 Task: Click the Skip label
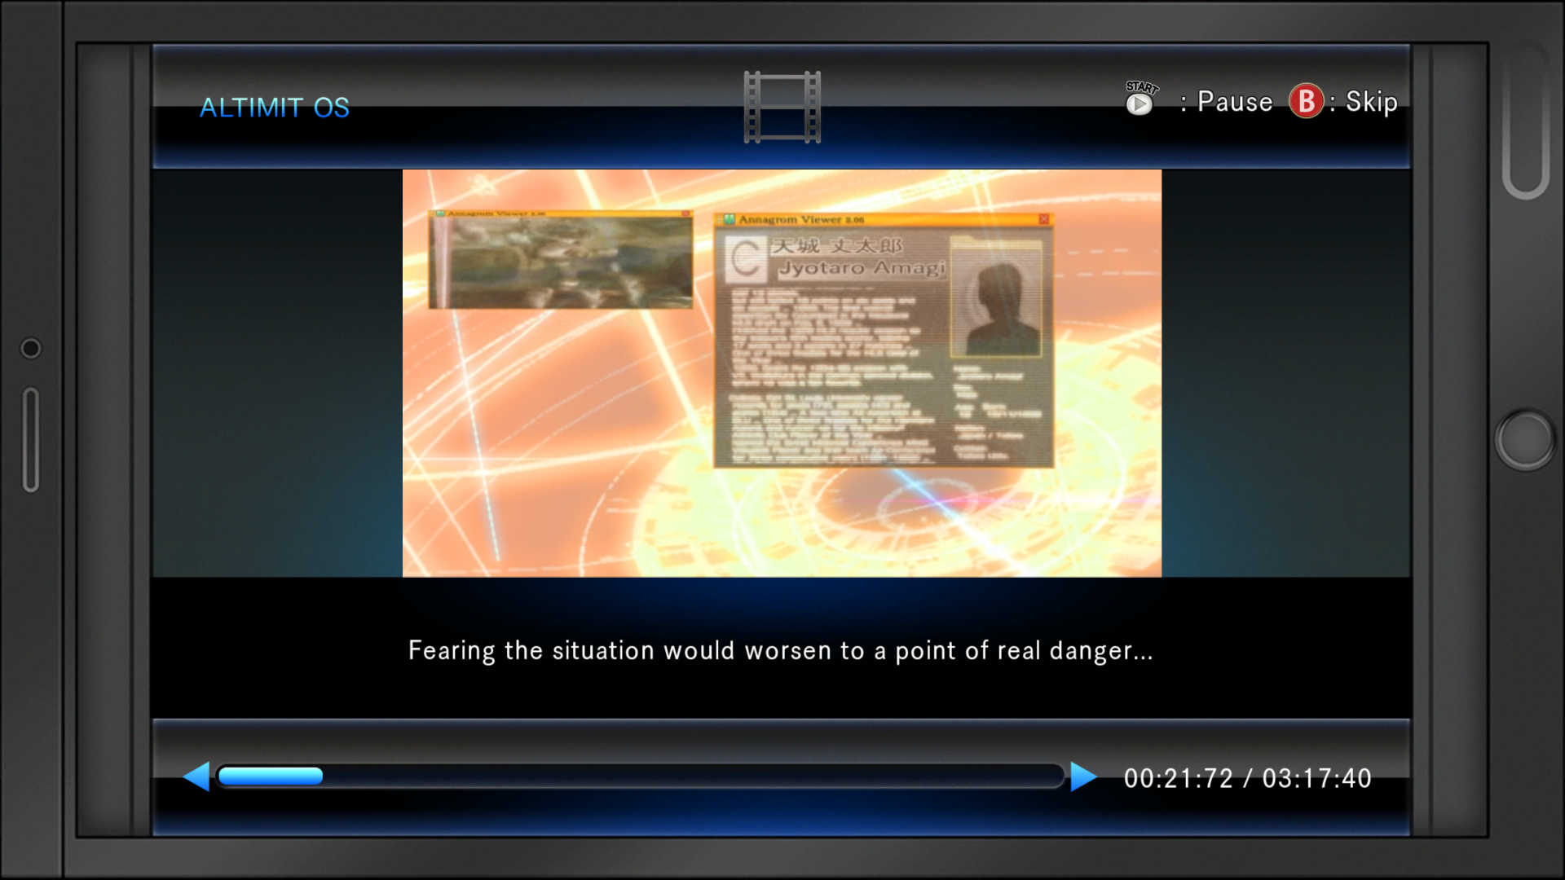[1371, 103]
